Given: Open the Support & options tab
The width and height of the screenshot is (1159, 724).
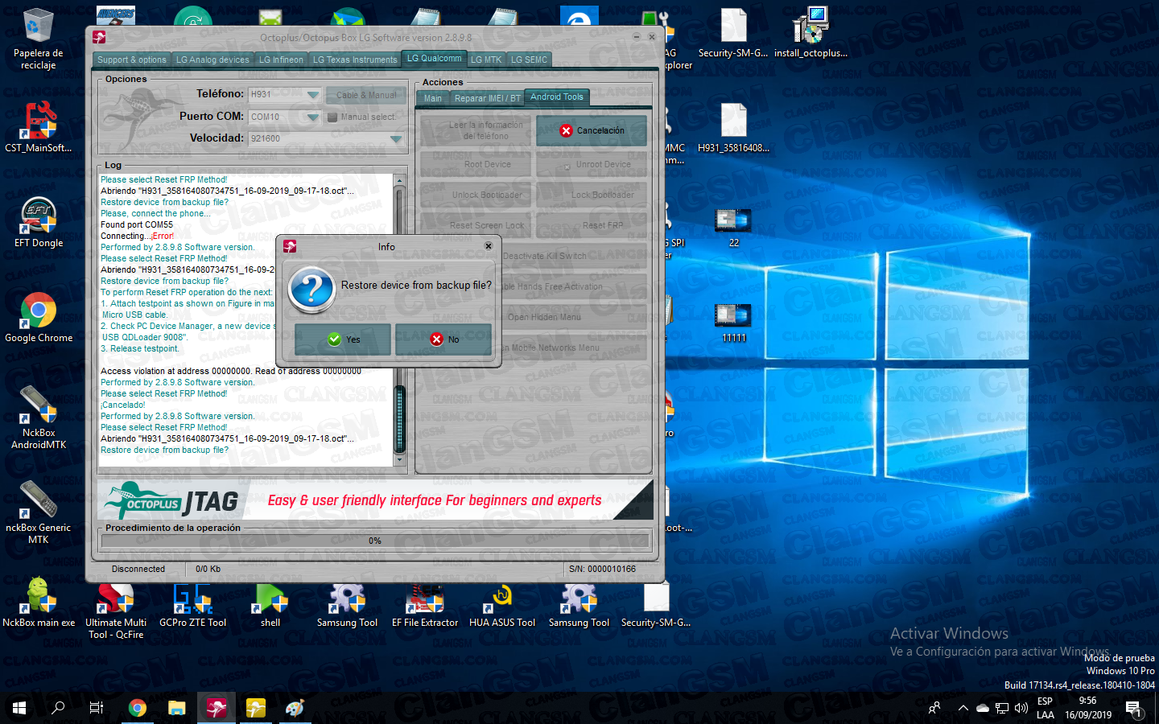Looking at the screenshot, I should (x=132, y=60).
